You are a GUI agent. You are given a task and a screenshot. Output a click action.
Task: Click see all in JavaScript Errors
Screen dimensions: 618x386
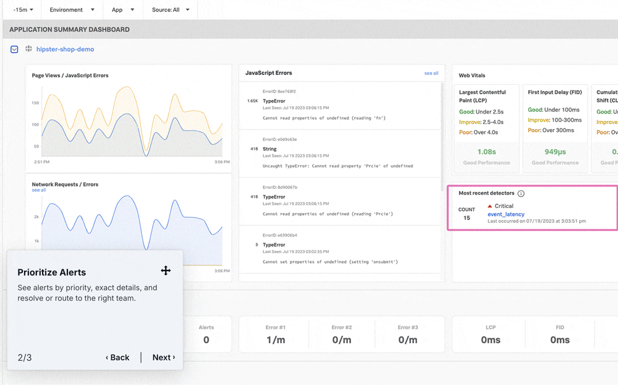pyautogui.click(x=431, y=73)
